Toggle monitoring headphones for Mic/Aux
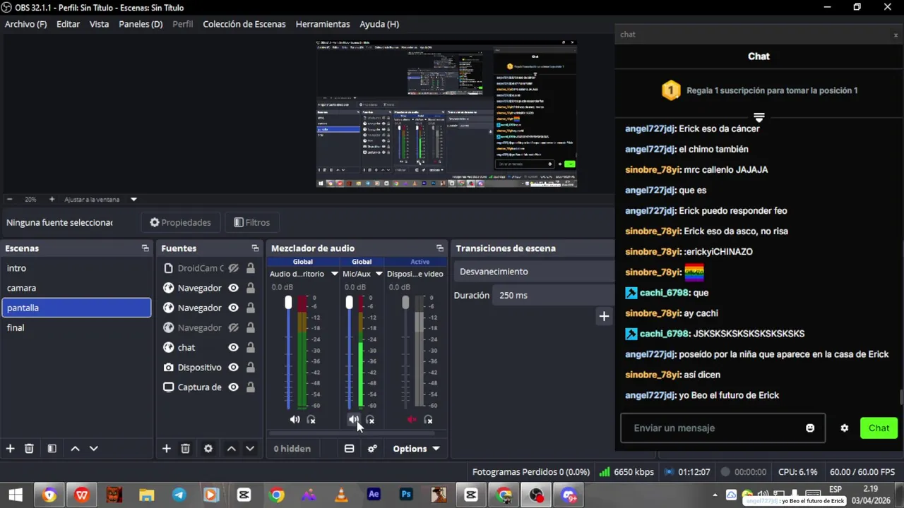Screen dimensions: 904x508 [x=370, y=420]
